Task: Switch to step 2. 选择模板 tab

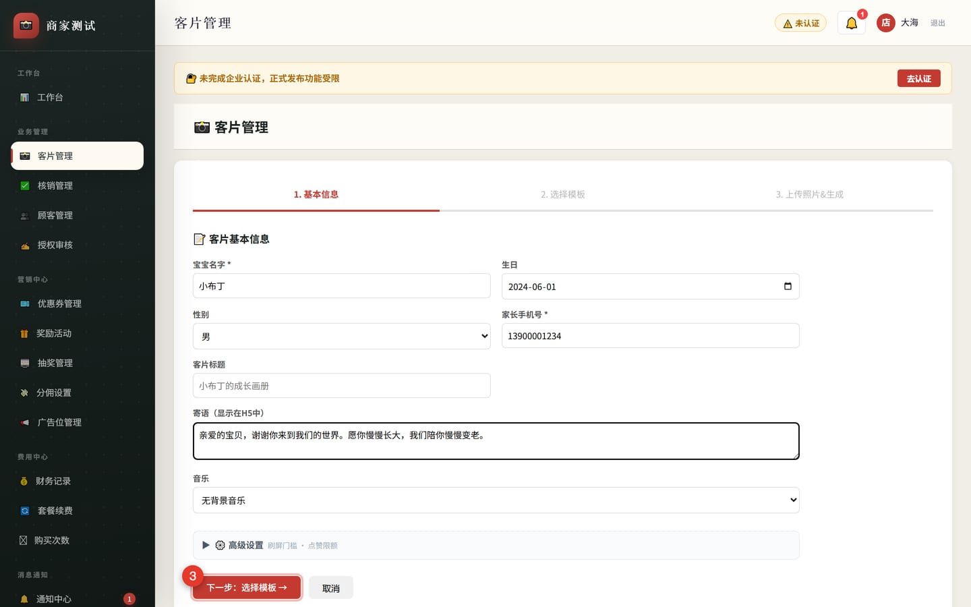Action: coord(562,195)
